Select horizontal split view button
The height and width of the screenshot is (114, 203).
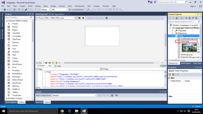163,66
